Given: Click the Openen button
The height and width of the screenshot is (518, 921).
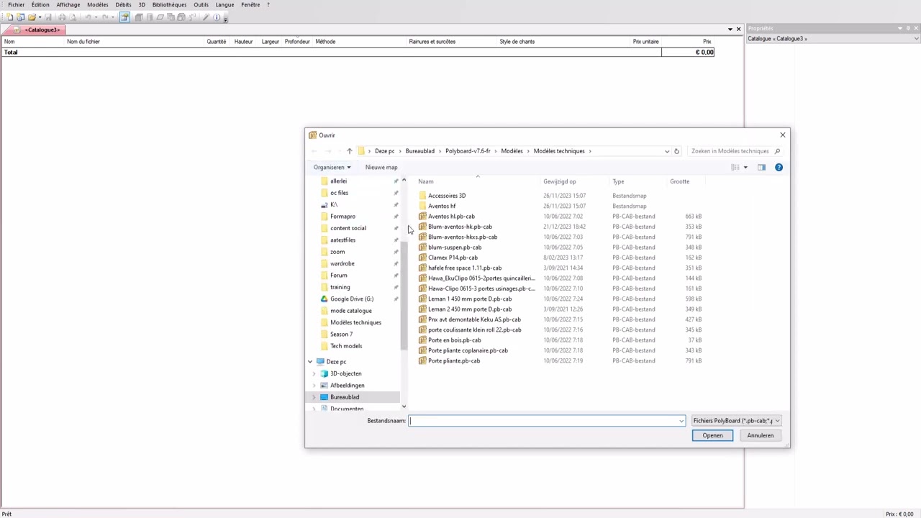Looking at the screenshot, I should (x=712, y=435).
